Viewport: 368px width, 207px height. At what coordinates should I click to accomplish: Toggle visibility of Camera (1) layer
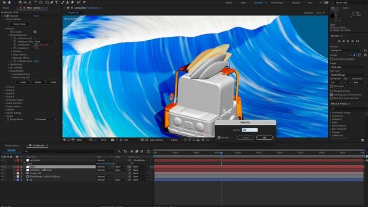coord(2,173)
